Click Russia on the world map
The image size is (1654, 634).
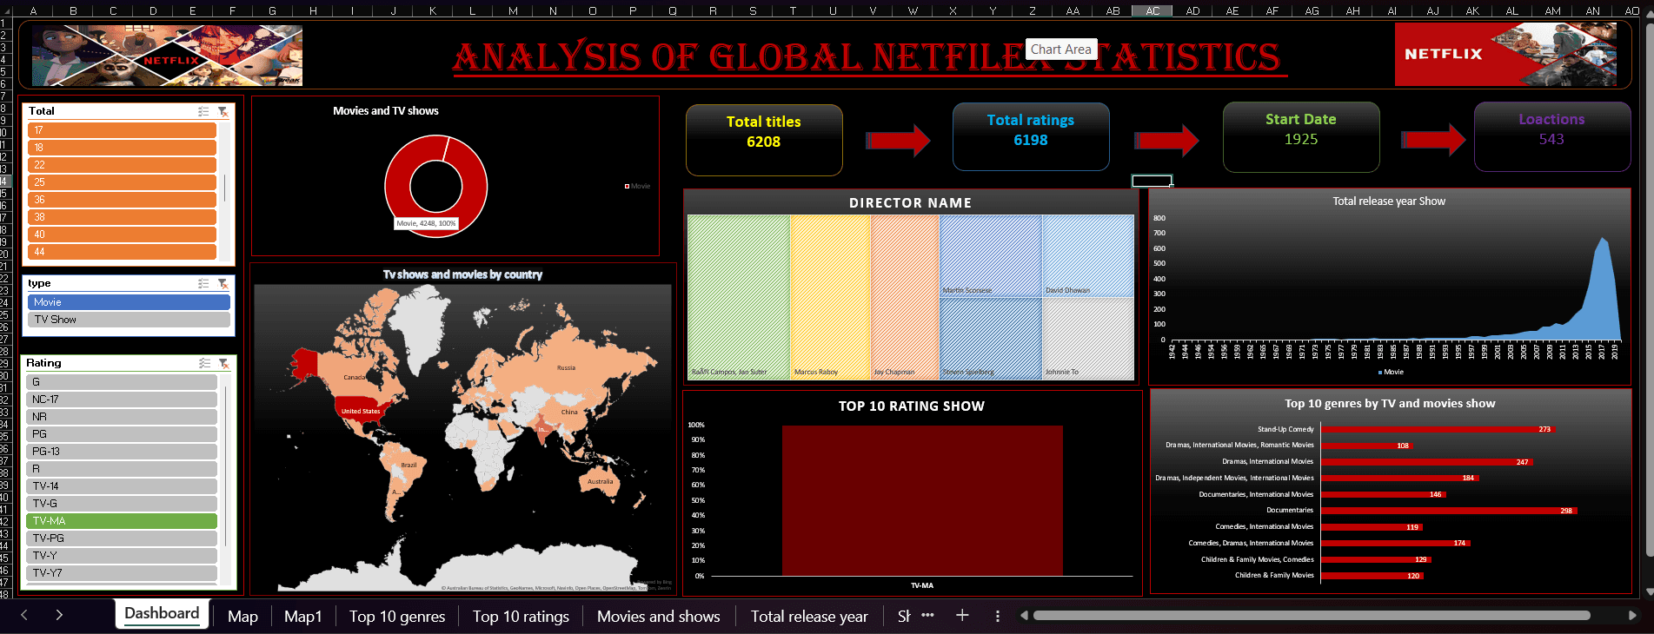click(565, 367)
